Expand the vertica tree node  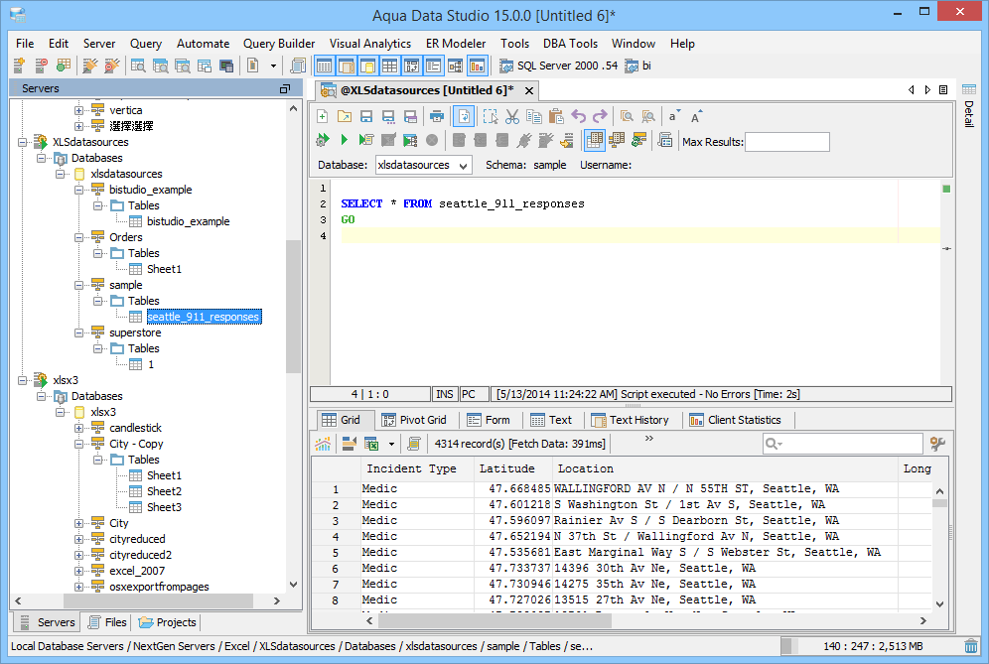pos(78,110)
